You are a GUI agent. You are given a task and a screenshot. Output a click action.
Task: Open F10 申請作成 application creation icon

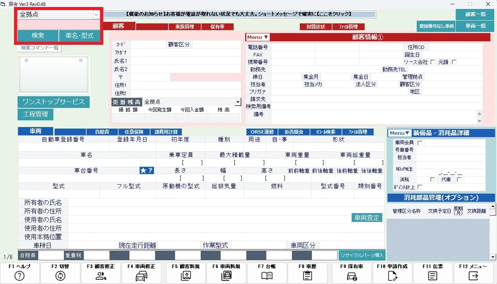[x=392, y=276]
